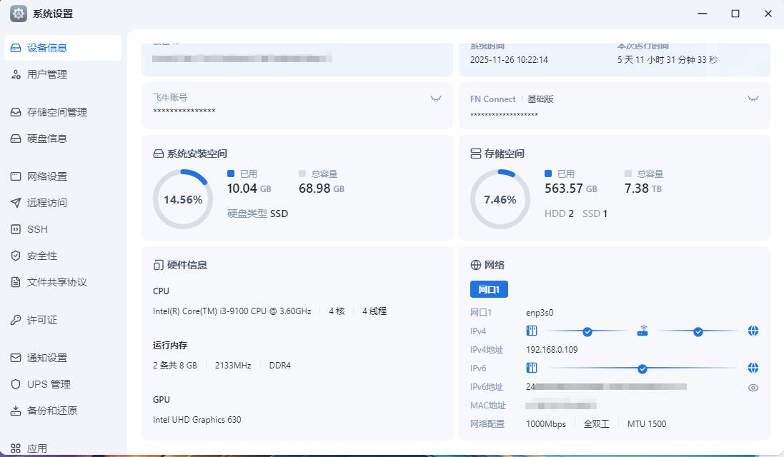The width and height of the screenshot is (784, 457).
Task: Click the 通知设置 envelope icon
Action: click(16, 358)
